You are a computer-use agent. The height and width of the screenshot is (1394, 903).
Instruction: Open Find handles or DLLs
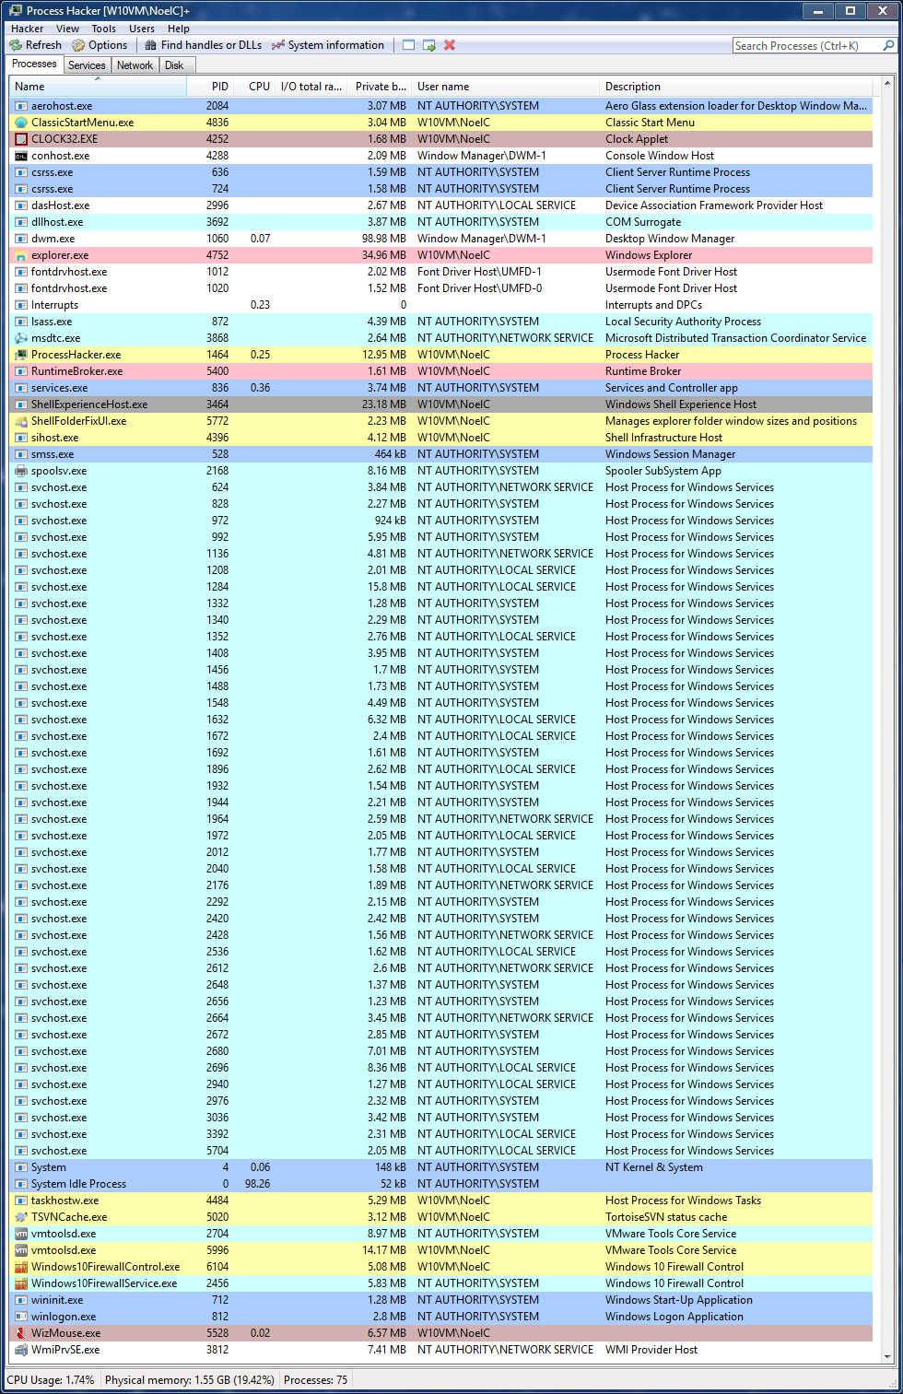(x=203, y=45)
